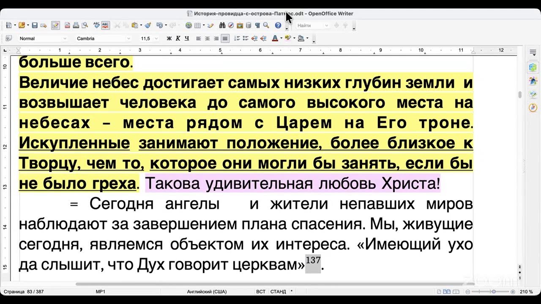Open font size 11,5 dropdown

coord(156,38)
